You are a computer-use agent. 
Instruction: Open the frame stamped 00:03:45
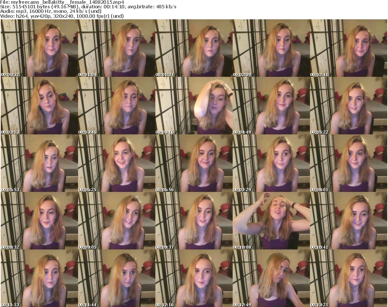(x=117, y=106)
